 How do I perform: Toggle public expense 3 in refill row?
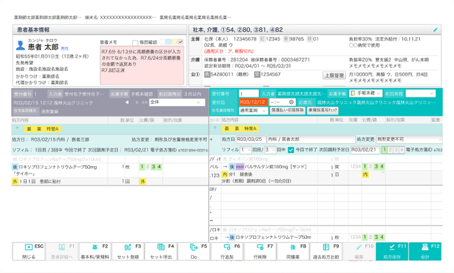pos(396,150)
